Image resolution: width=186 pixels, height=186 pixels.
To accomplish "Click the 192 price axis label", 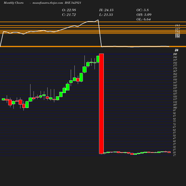I will point(175,57).
